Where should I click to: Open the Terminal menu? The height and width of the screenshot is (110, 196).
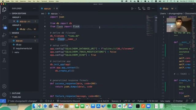coord(44,1)
